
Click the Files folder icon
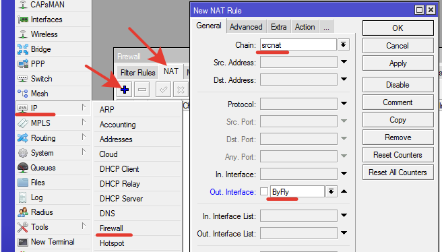(23, 183)
